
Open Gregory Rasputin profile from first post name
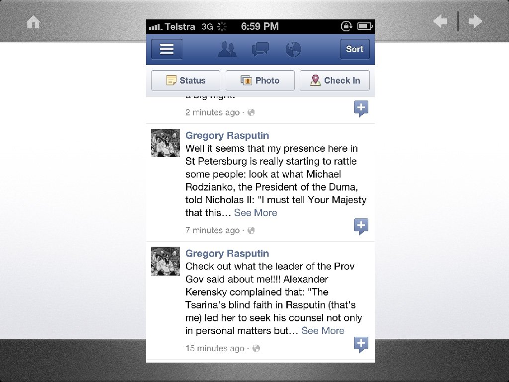point(227,135)
